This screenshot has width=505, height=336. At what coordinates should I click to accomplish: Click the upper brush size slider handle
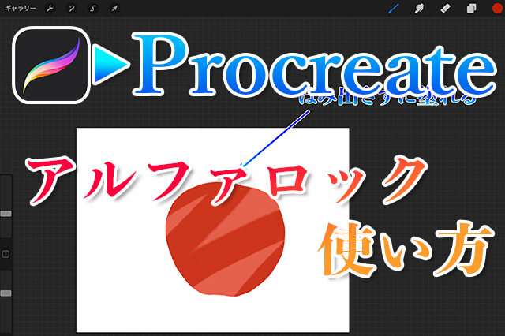tap(6, 213)
